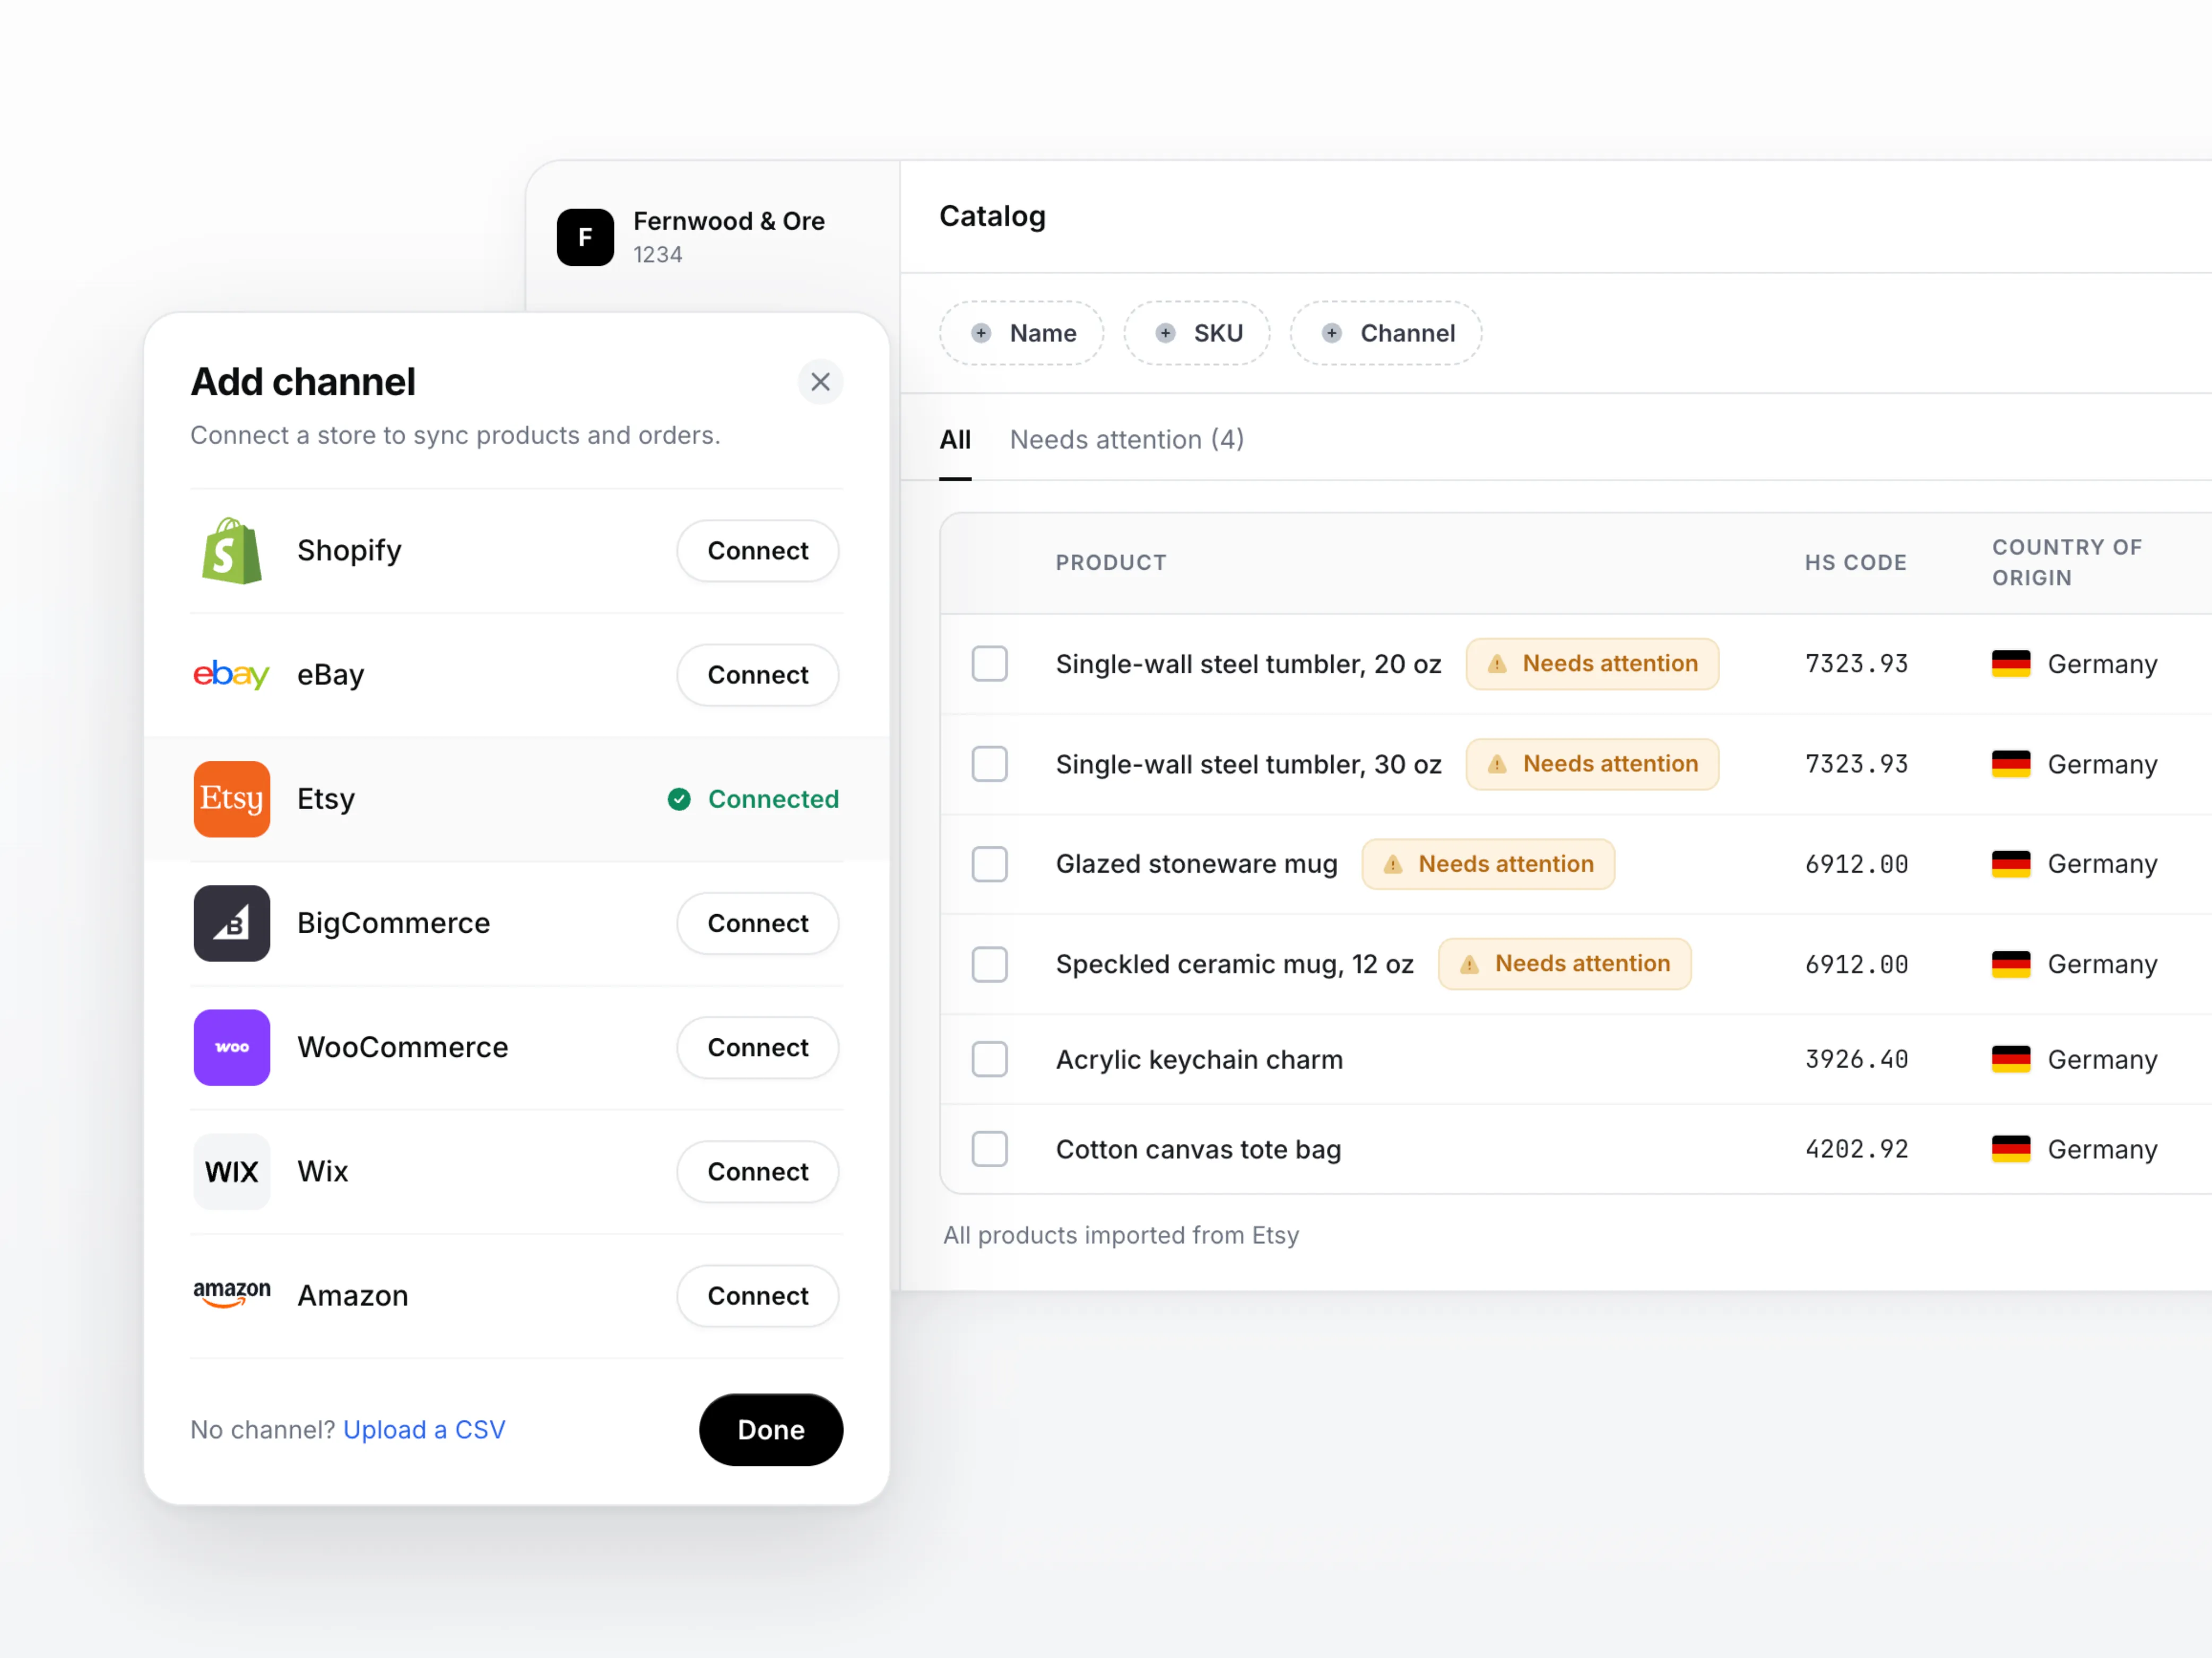Click the BigCommerce logo icon

pyautogui.click(x=231, y=923)
